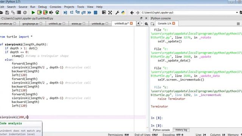Click the red Terminator error text
Viewport: 242px width, 136px height.
159,107
